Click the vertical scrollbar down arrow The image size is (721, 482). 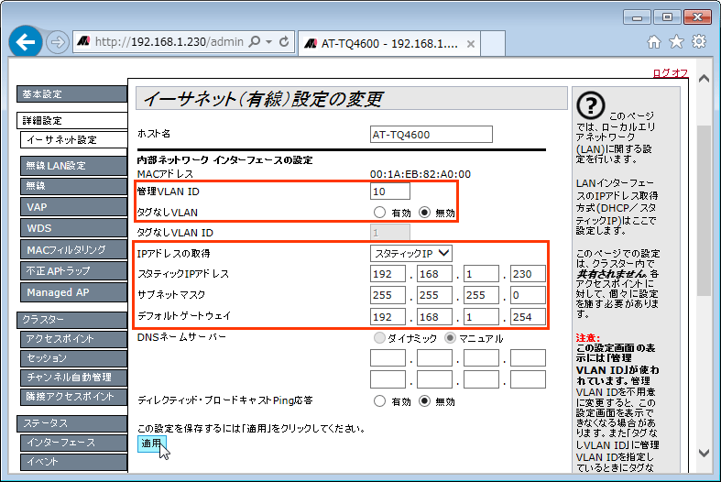(702, 452)
